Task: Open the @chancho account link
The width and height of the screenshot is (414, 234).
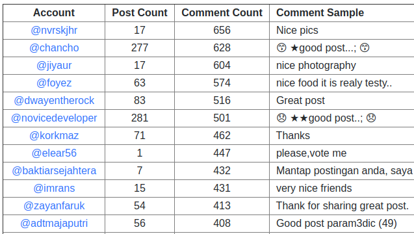Action: point(54,48)
